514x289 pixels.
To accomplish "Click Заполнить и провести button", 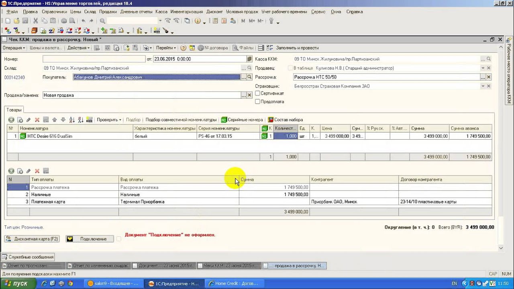I will point(297,48).
